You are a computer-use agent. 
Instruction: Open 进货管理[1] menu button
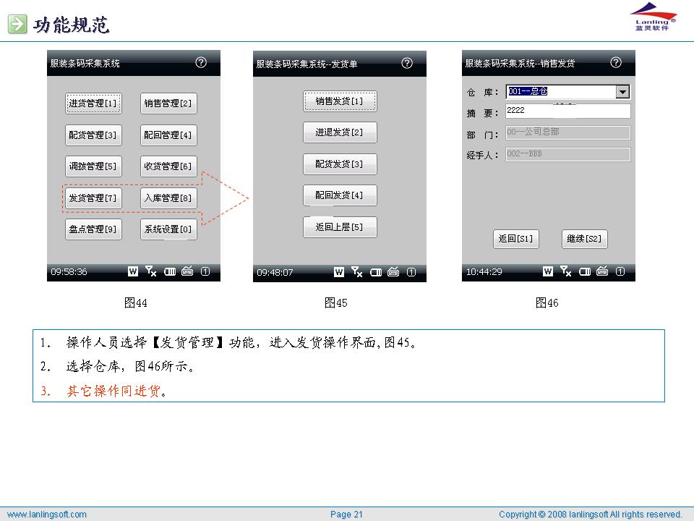click(93, 103)
